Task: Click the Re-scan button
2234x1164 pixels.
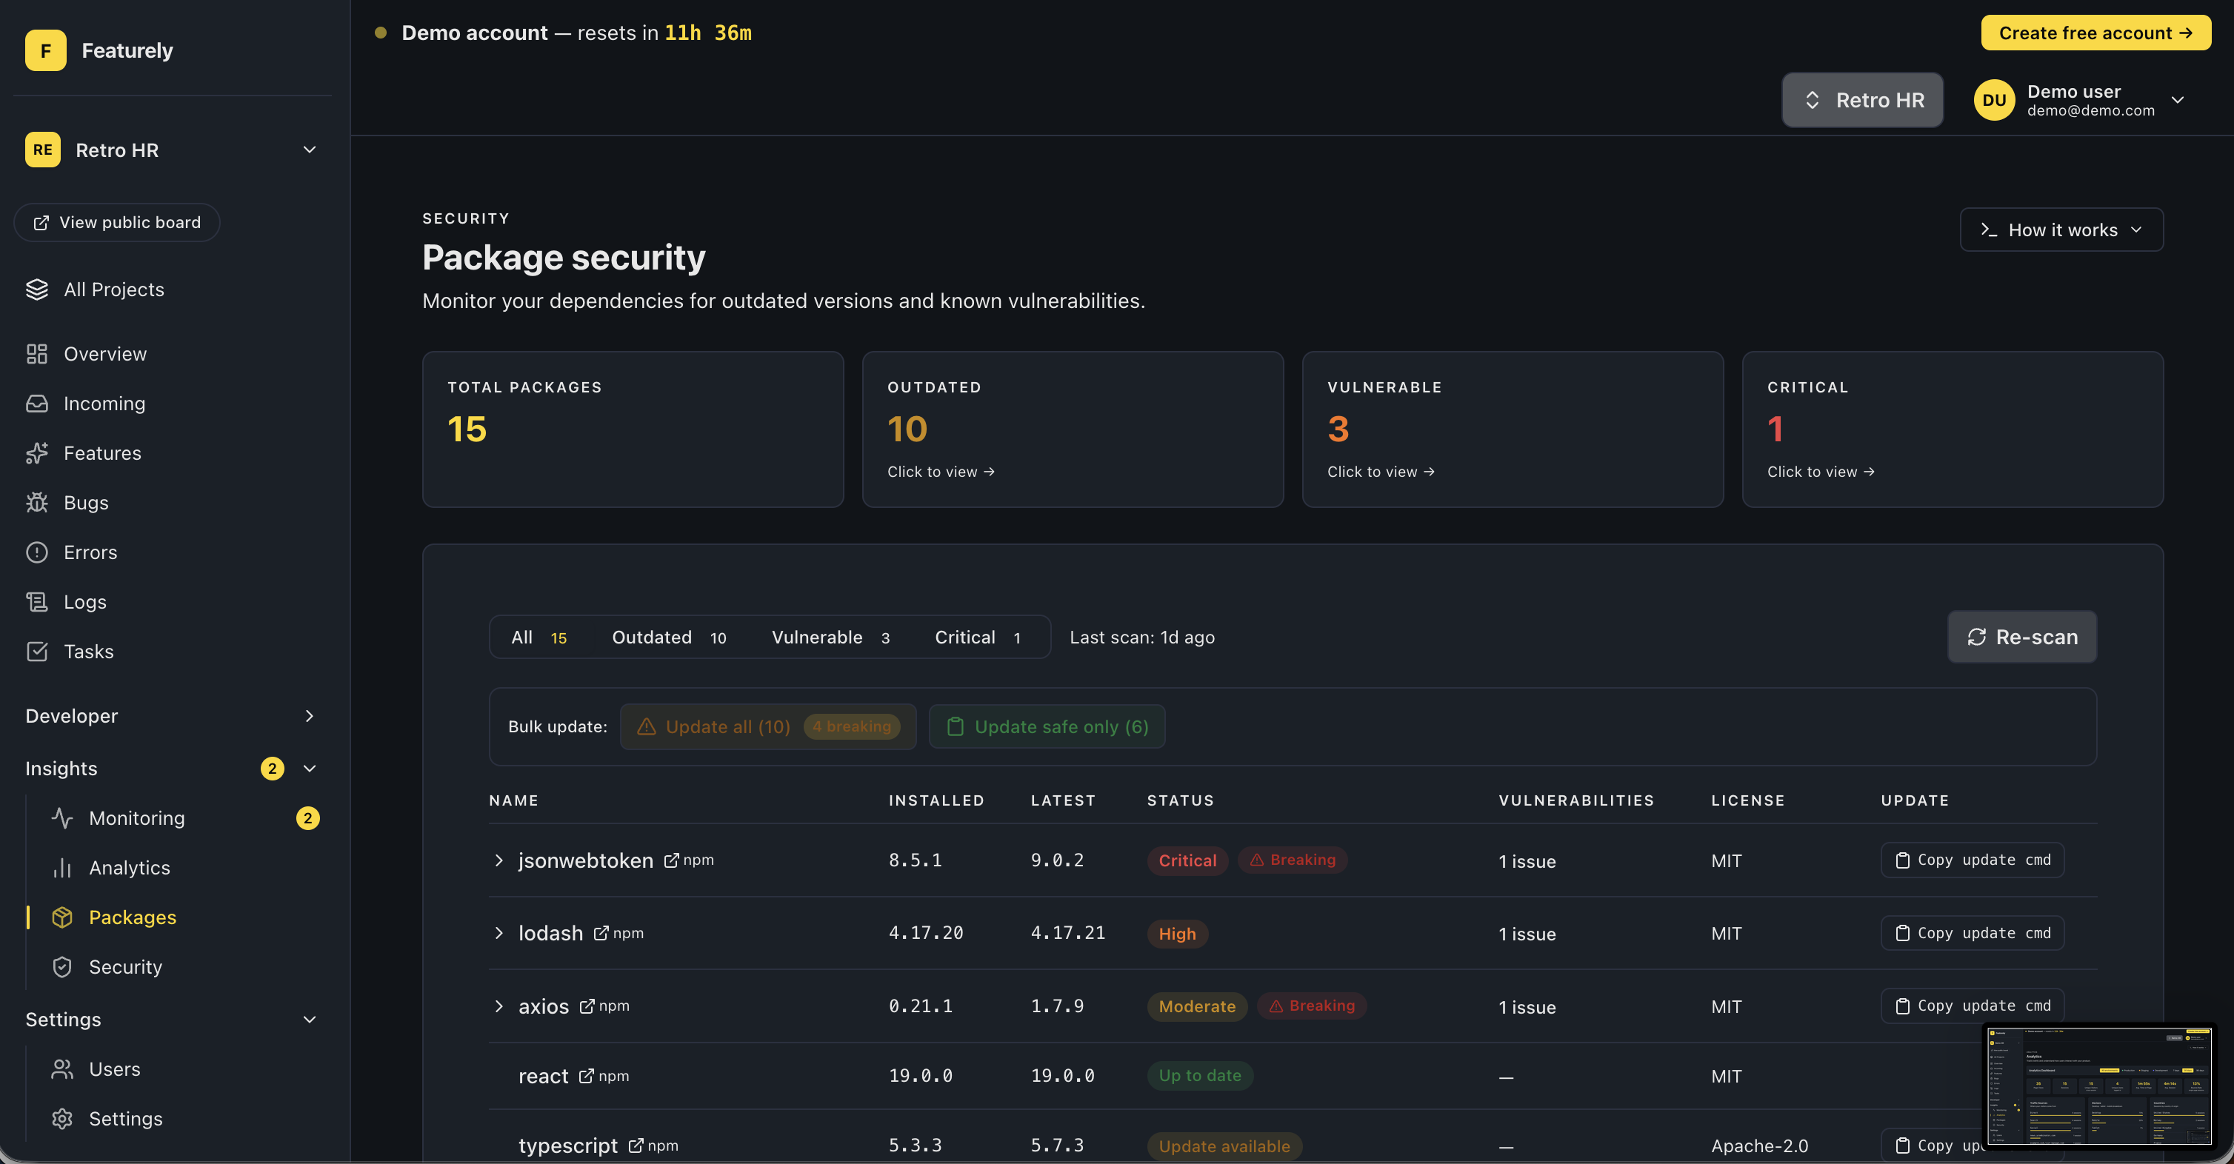Action: point(2021,637)
